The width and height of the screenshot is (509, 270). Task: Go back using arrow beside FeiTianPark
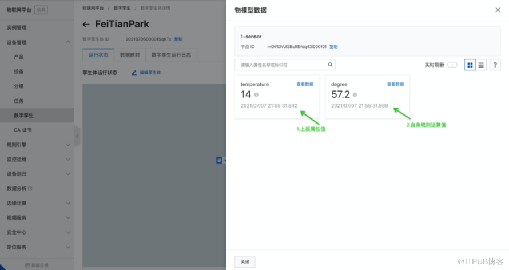pyautogui.click(x=86, y=25)
